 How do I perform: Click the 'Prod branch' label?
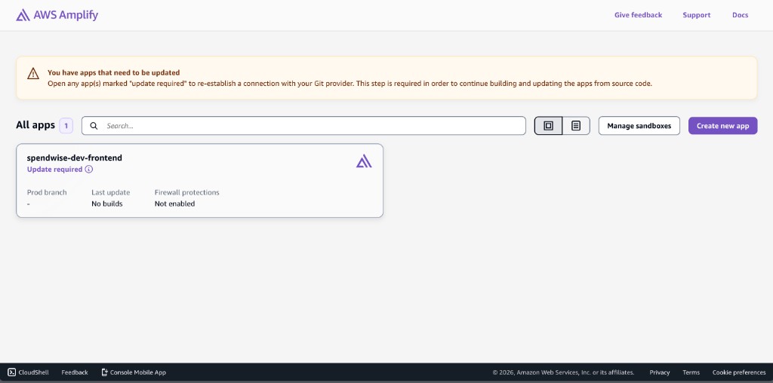point(47,192)
